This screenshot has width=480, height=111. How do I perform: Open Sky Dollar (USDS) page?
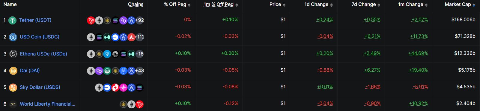[40, 87]
